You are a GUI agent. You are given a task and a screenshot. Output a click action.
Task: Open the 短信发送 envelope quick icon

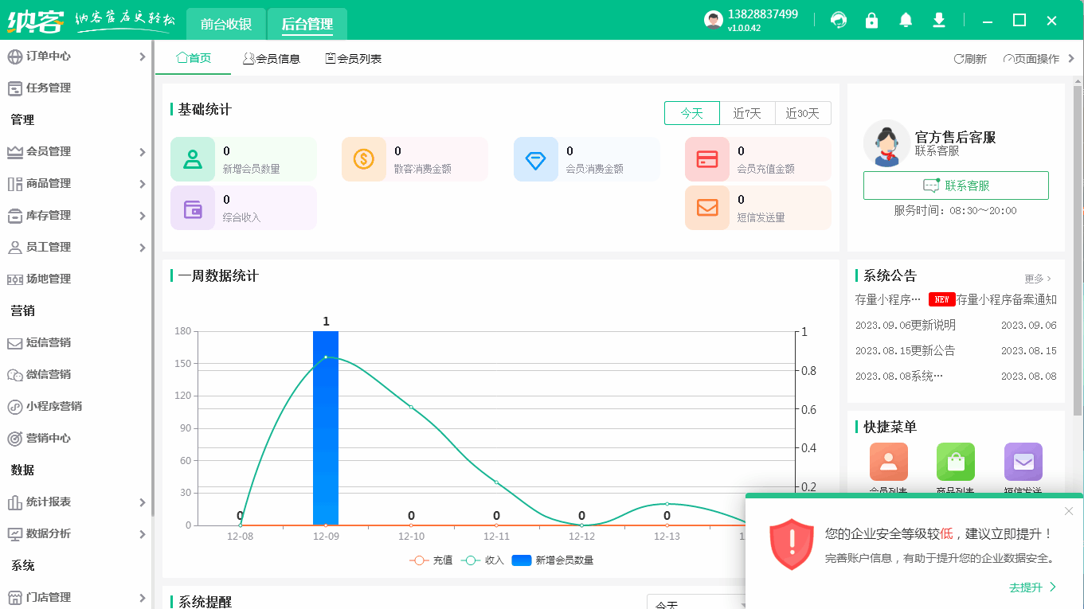[1023, 462]
